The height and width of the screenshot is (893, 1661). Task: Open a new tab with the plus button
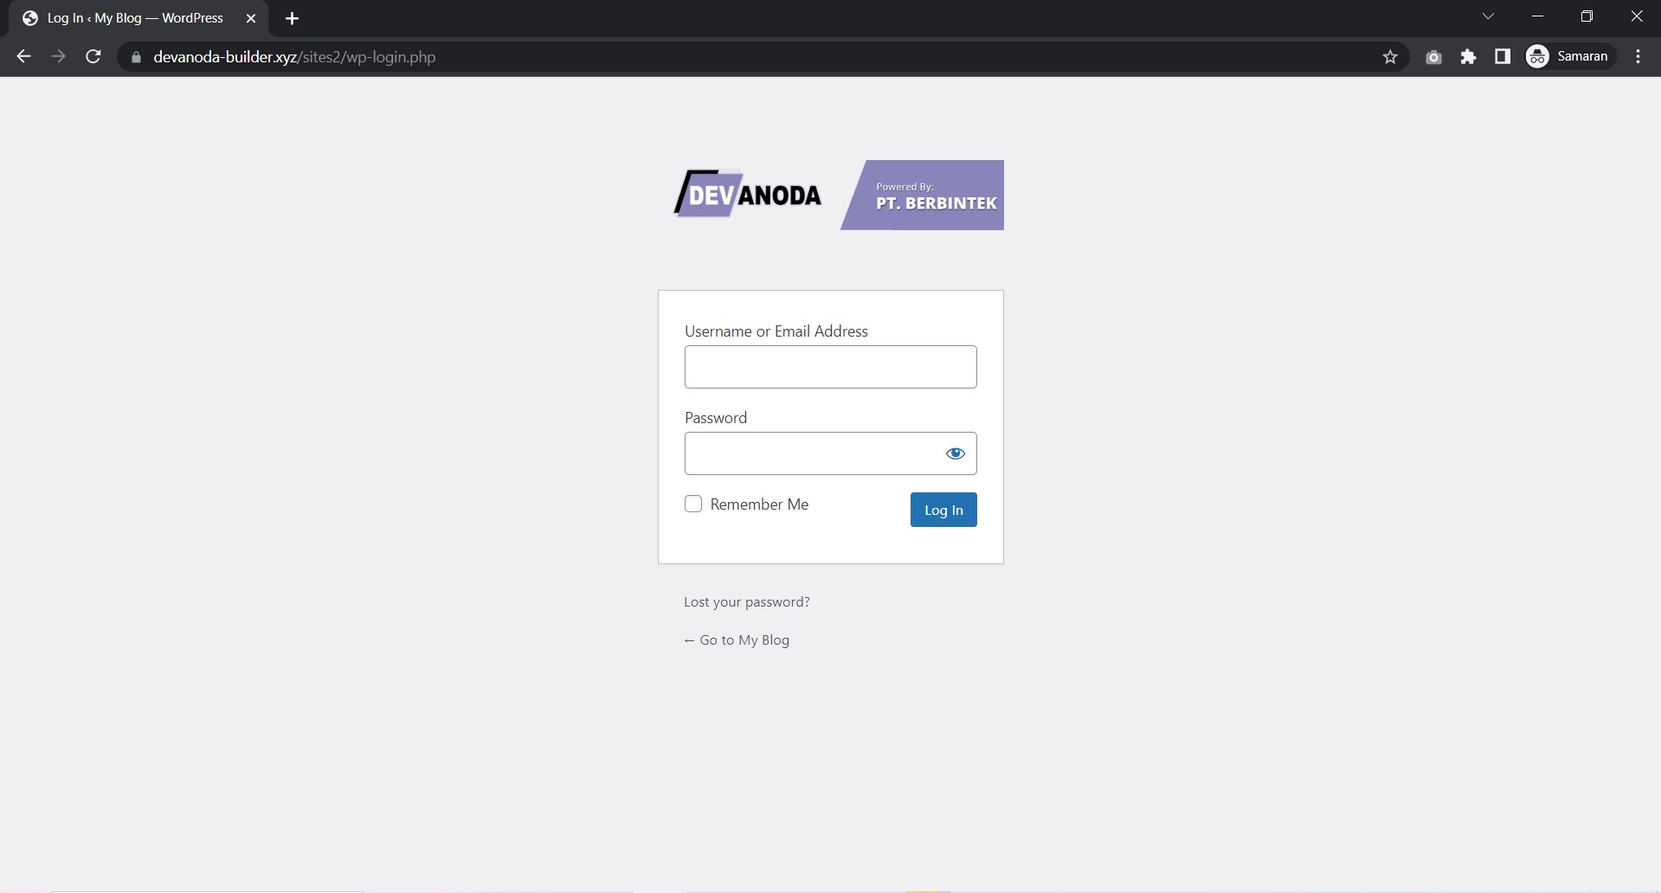(292, 18)
